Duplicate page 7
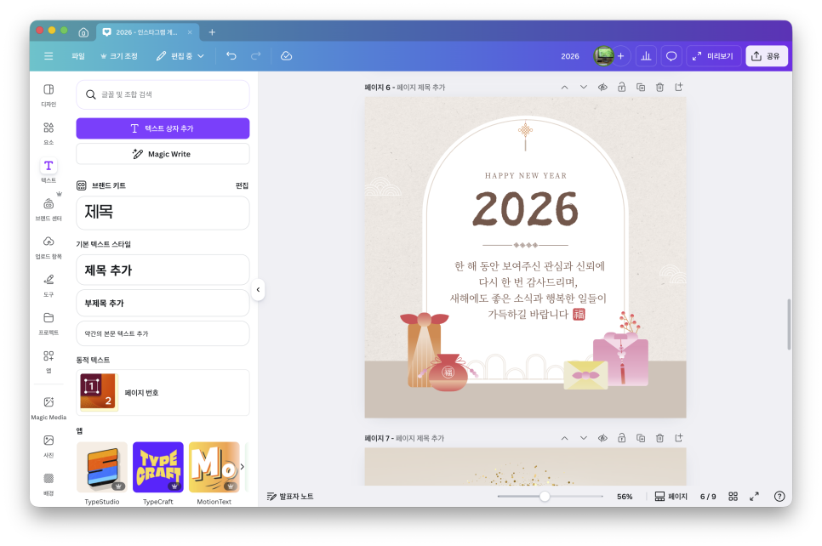 tap(641, 438)
